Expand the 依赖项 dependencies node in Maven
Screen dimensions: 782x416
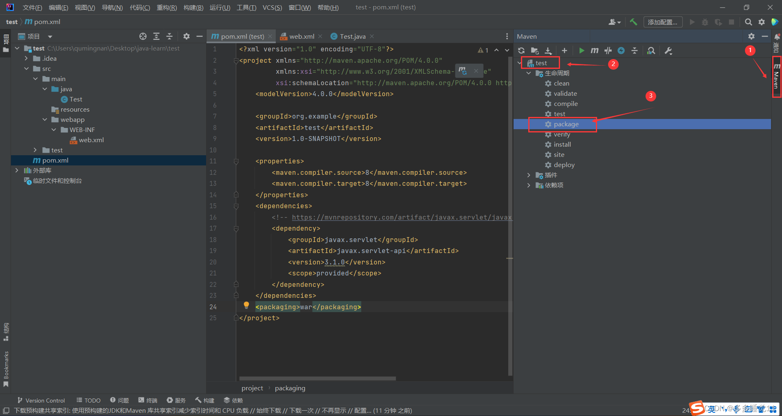pyautogui.click(x=529, y=185)
